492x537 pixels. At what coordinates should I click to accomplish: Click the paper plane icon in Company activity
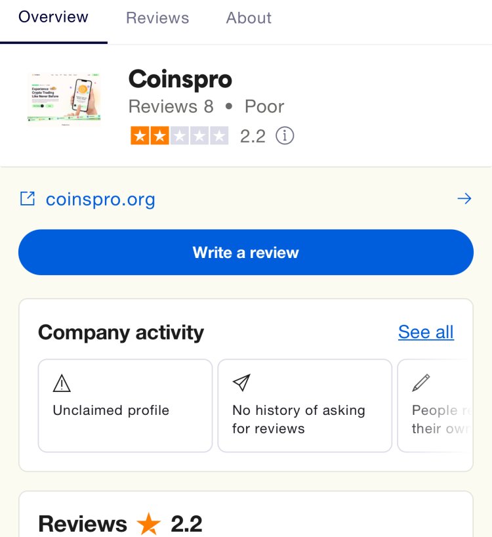click(241, 383)
